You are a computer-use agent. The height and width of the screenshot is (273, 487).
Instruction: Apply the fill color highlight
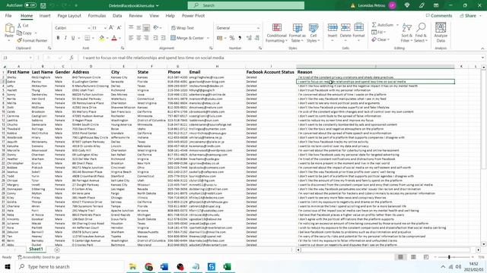pos(101,38)
